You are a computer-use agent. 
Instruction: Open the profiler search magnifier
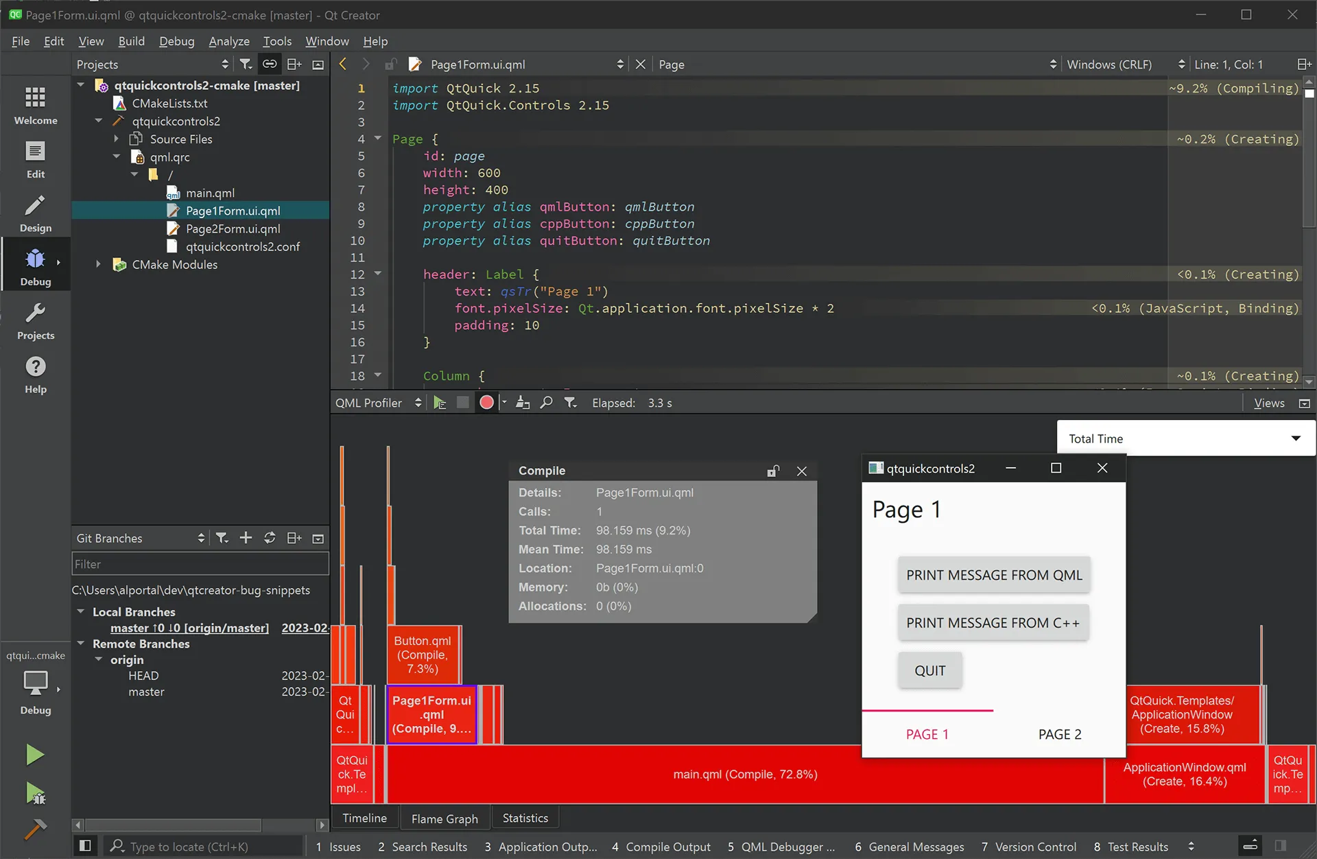point(546,403)
